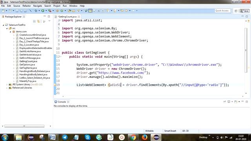This screenshot has height=141, width=251.
Task: Select GetErrorMessage.java file
Action: (30, 58)
